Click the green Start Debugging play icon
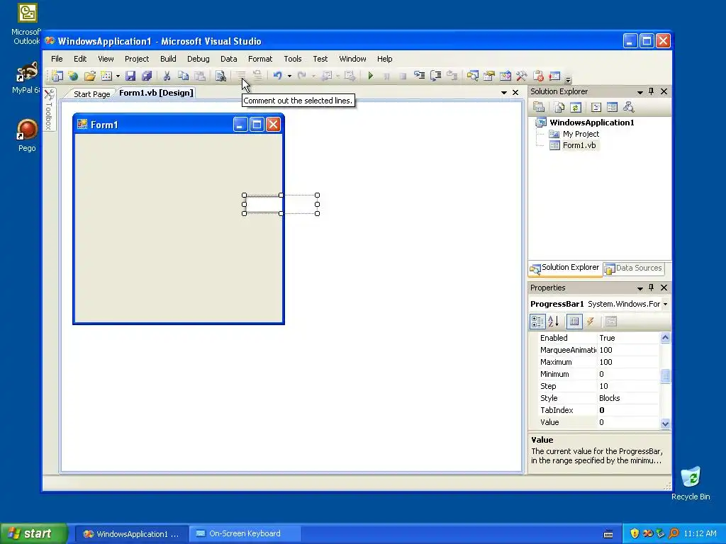The width and height of the screenshot is (726, 544). point(370,76)
